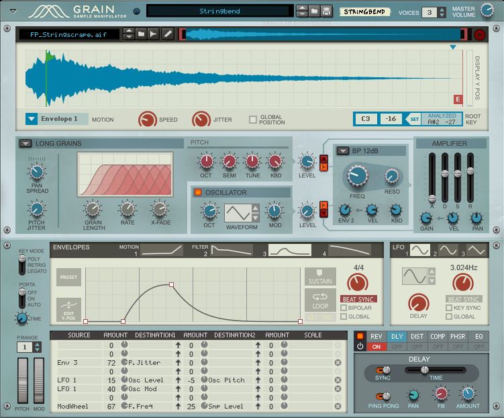Screen dimensions: 504x418
Task: Enable LFO Key Sync checkbox
Action: (449, 308)
